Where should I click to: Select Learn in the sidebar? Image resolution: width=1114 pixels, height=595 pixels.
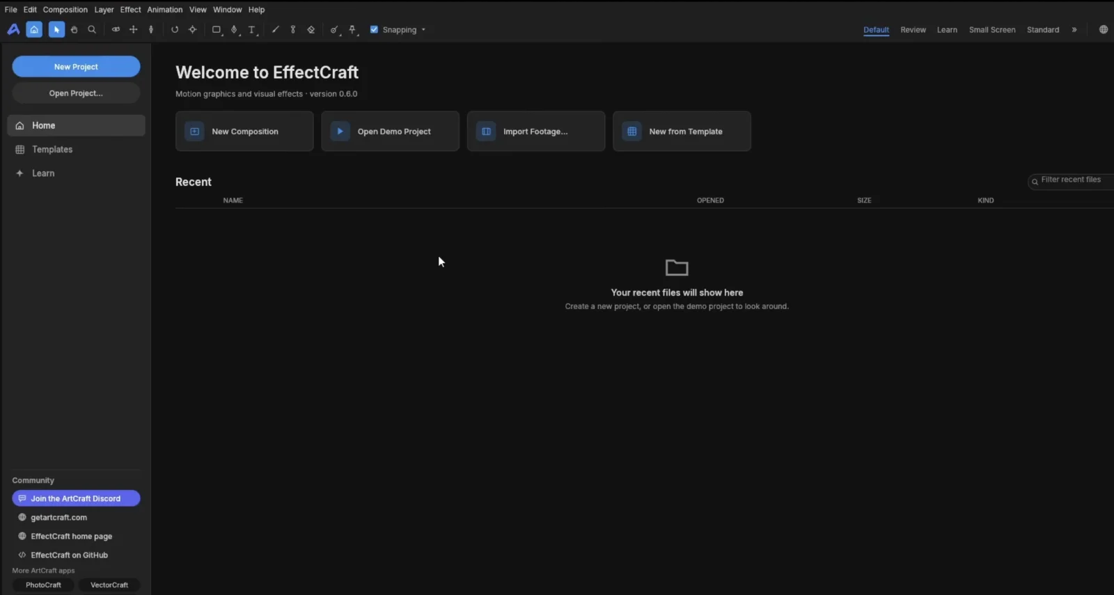click(x=76, y=173)
